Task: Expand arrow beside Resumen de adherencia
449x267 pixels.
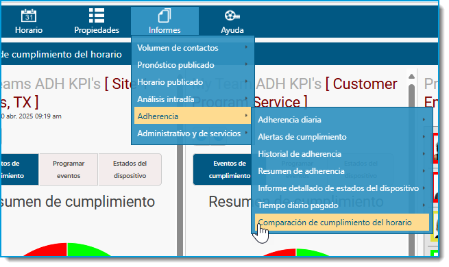Action: (424, 170)
